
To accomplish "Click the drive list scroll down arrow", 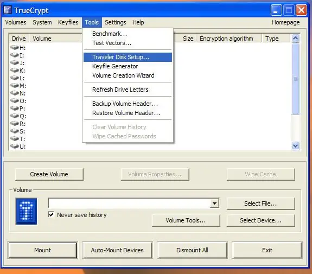I will 296,146.
